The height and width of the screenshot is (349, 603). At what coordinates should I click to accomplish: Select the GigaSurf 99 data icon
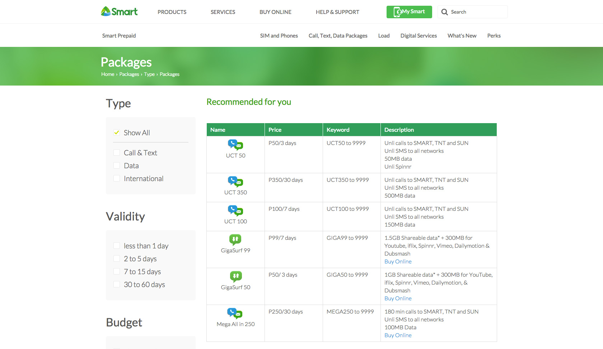coord(235,240)
